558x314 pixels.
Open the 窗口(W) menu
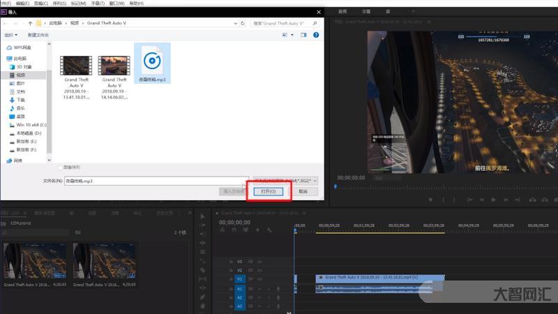pos(116,3)
